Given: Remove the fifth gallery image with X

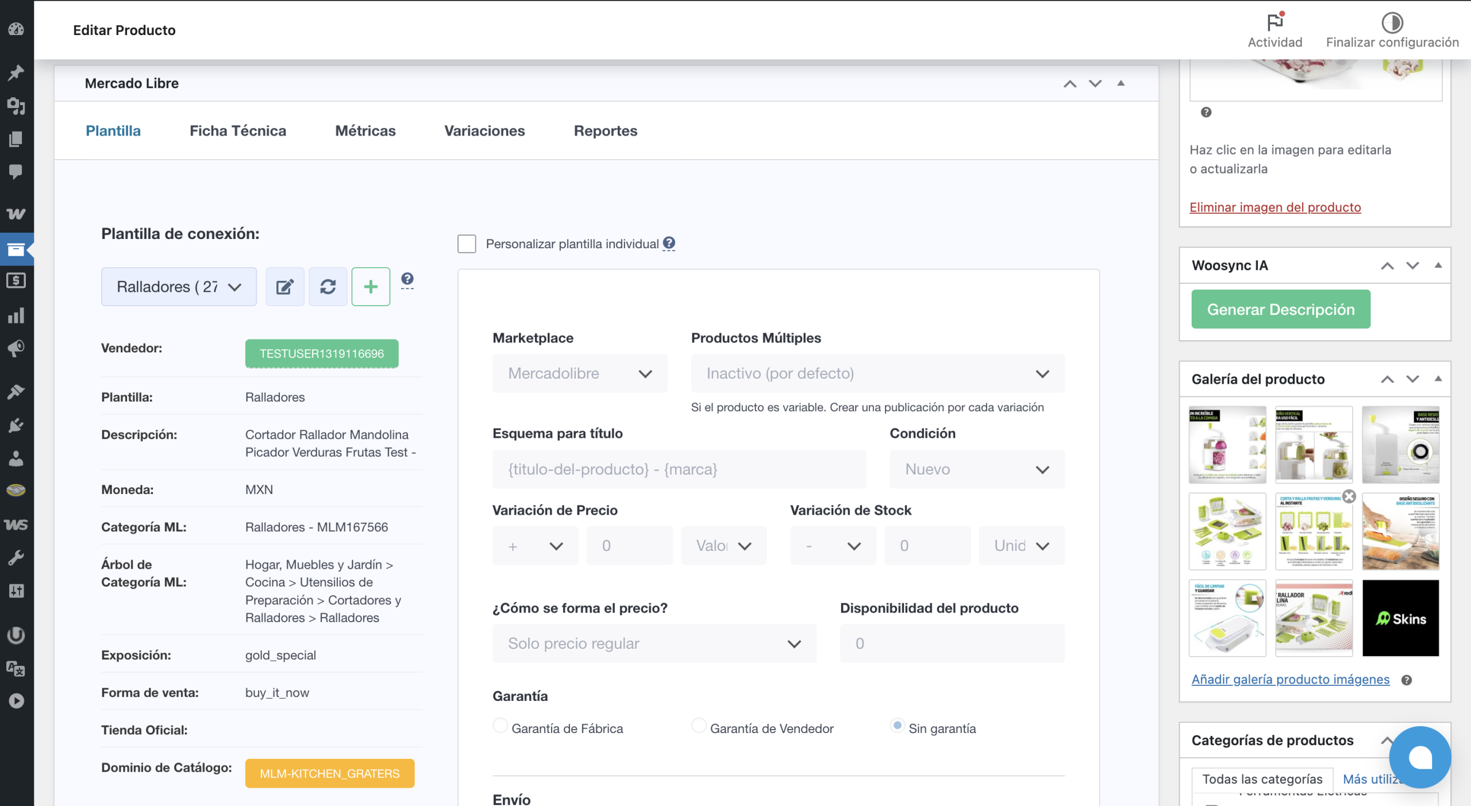Looking at the screenshot, I should (1349, 496).
